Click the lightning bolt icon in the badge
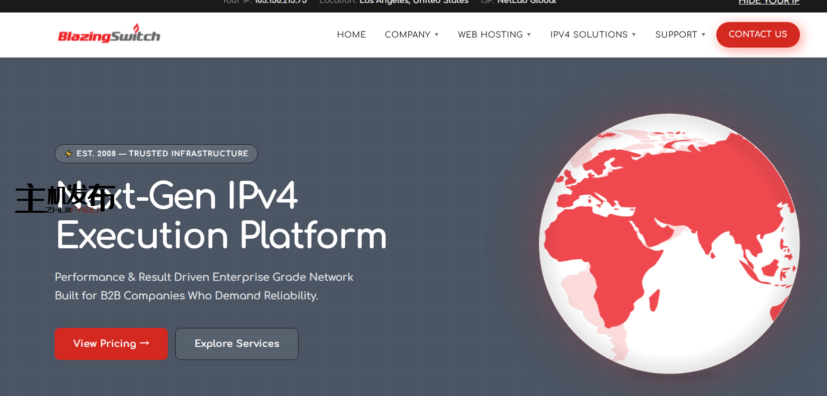Image resolution: width=827 pixels, height=396 pixels. [x=69, y=154]
